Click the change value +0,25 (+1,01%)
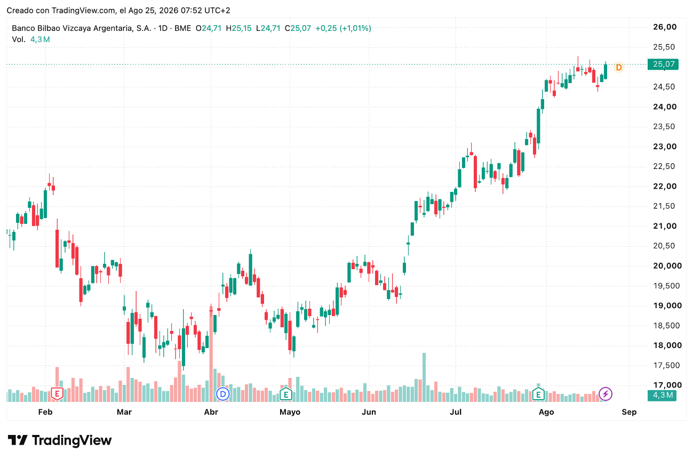Screen dimensions: 693x460 coord(343,28)
